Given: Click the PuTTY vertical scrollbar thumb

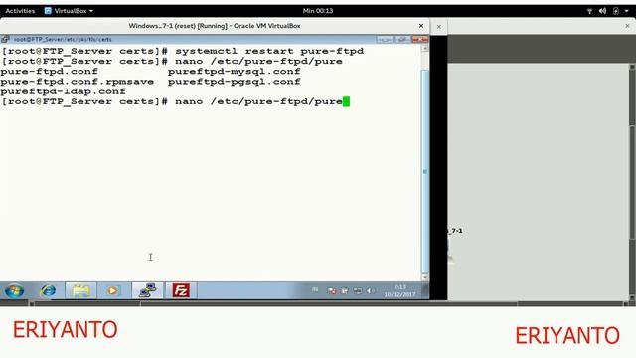Looking at the screenshot, I should [x=425, y=171].
